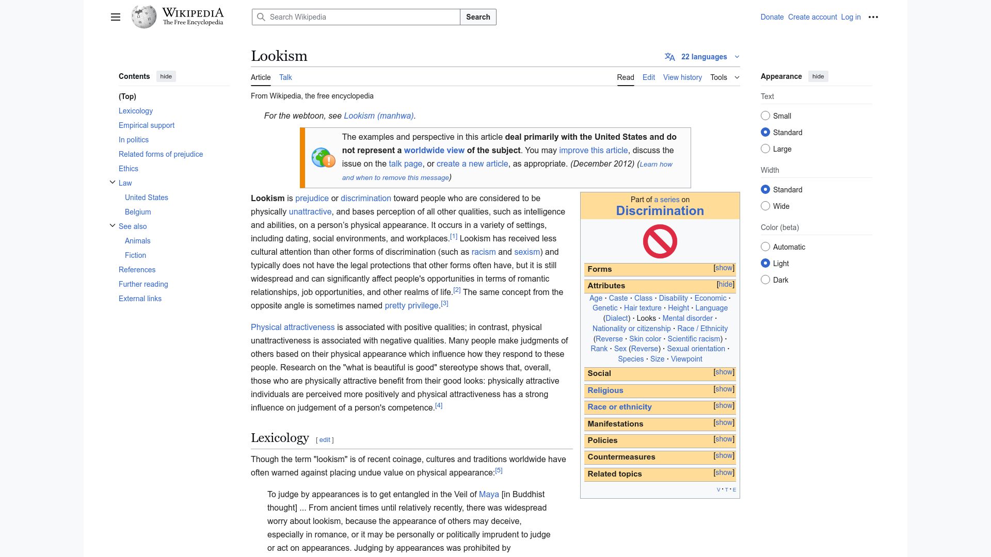
Task: Open the View history tab
Action: [x=682, y=77]
